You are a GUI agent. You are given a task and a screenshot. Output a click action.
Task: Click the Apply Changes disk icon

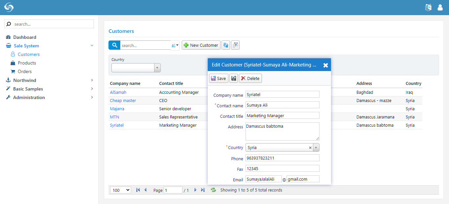pyautogui.click(x=234, y=78)
